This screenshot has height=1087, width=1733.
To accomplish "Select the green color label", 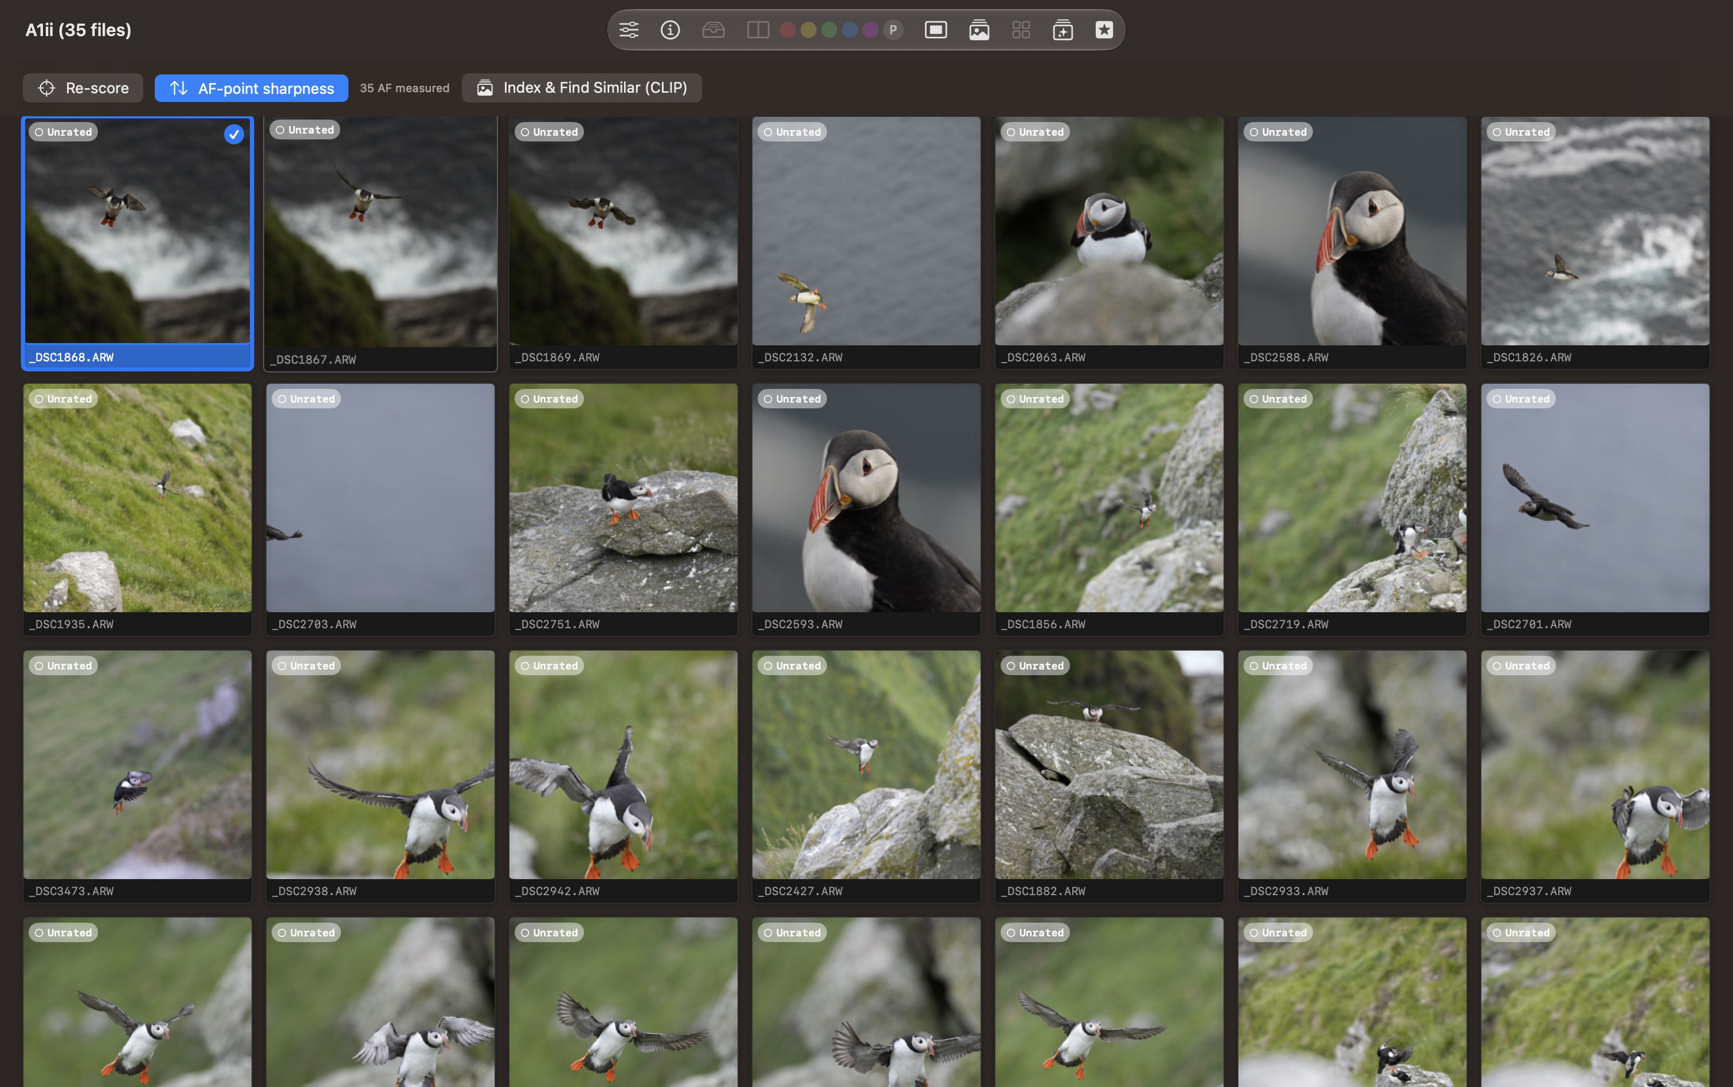I will pos(829,30).
